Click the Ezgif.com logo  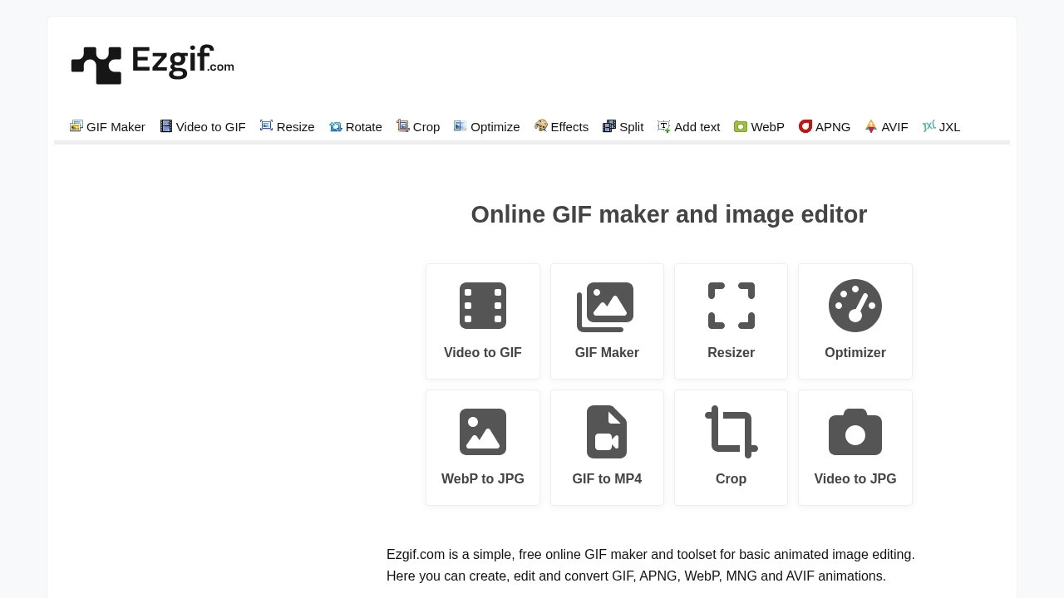pyautogui.click(x=153, y=64)
